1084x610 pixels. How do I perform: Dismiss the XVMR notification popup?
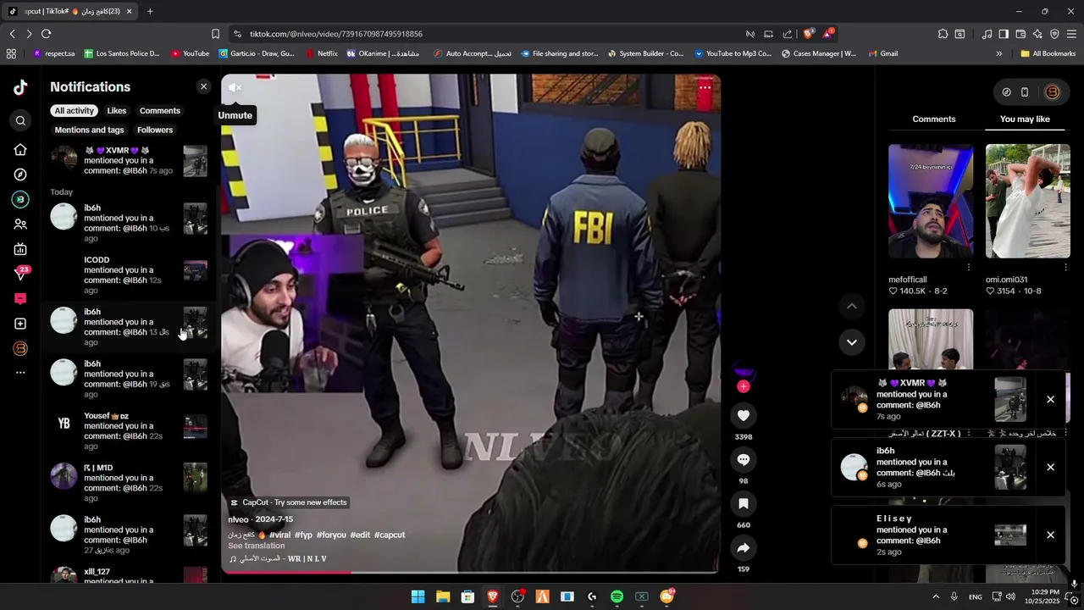click(1050, 399)
